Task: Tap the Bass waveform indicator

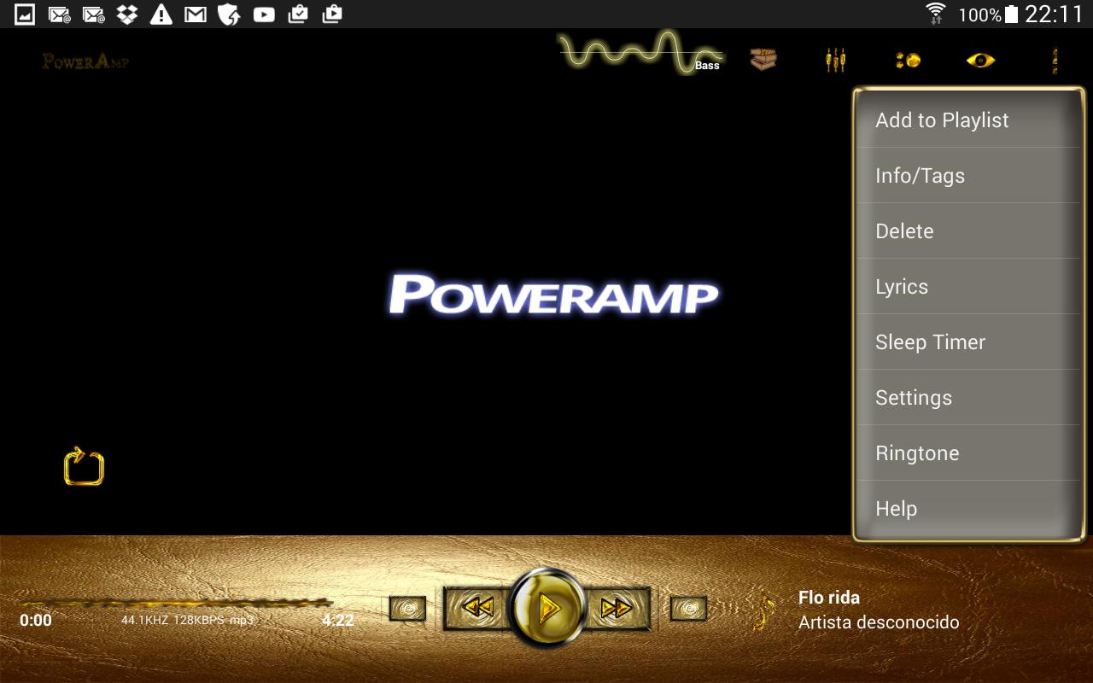Action: (641, 53)
